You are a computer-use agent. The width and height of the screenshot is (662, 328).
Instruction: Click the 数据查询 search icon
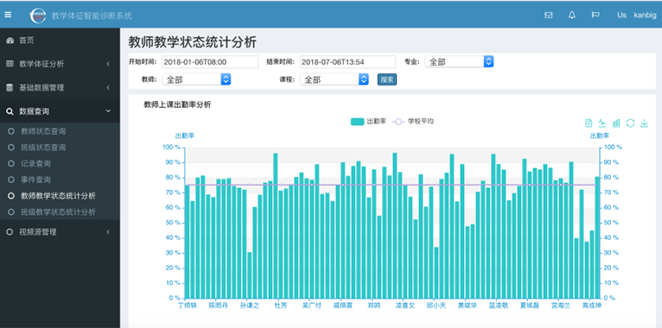click(10, 111)
